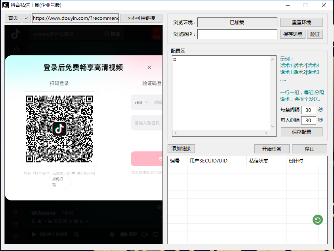Open the @Oceana author name
The image size is (334, 251).
pos(44,213)
